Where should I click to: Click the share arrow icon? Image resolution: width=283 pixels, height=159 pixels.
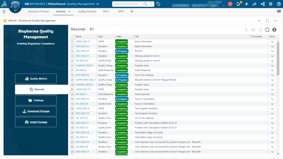[x=254, y=4]
